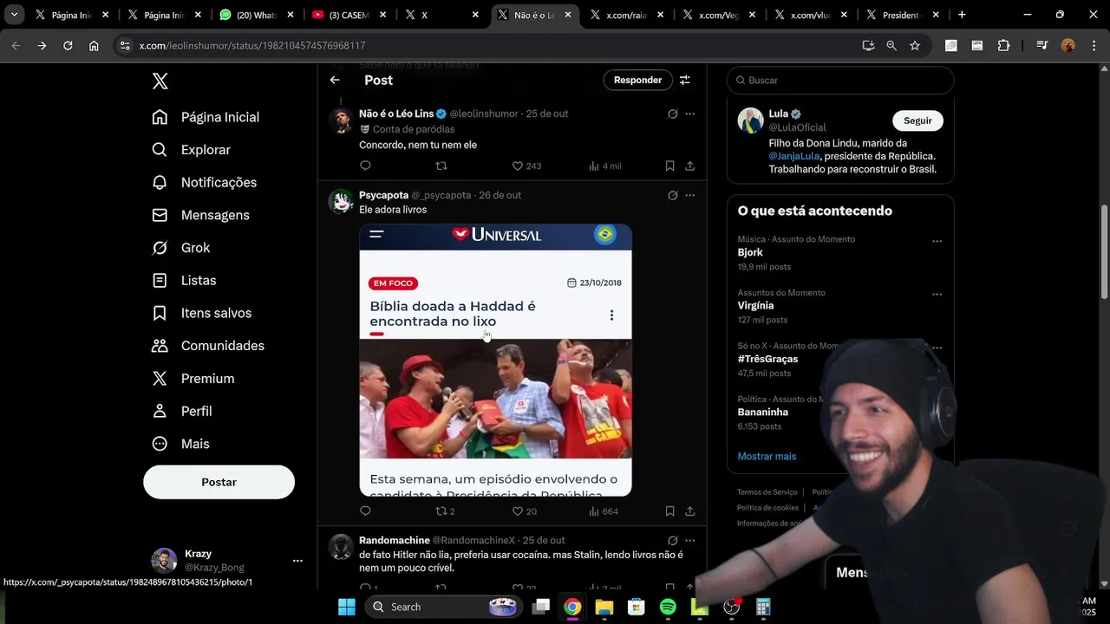This screenshot has height=624, width=1110.
Task: Open Grok icon on Randomachine post
Action: [673, 540]
